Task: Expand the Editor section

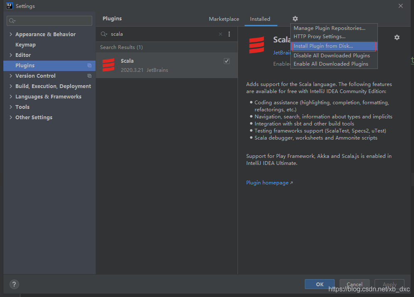Action: click(10, 55)
